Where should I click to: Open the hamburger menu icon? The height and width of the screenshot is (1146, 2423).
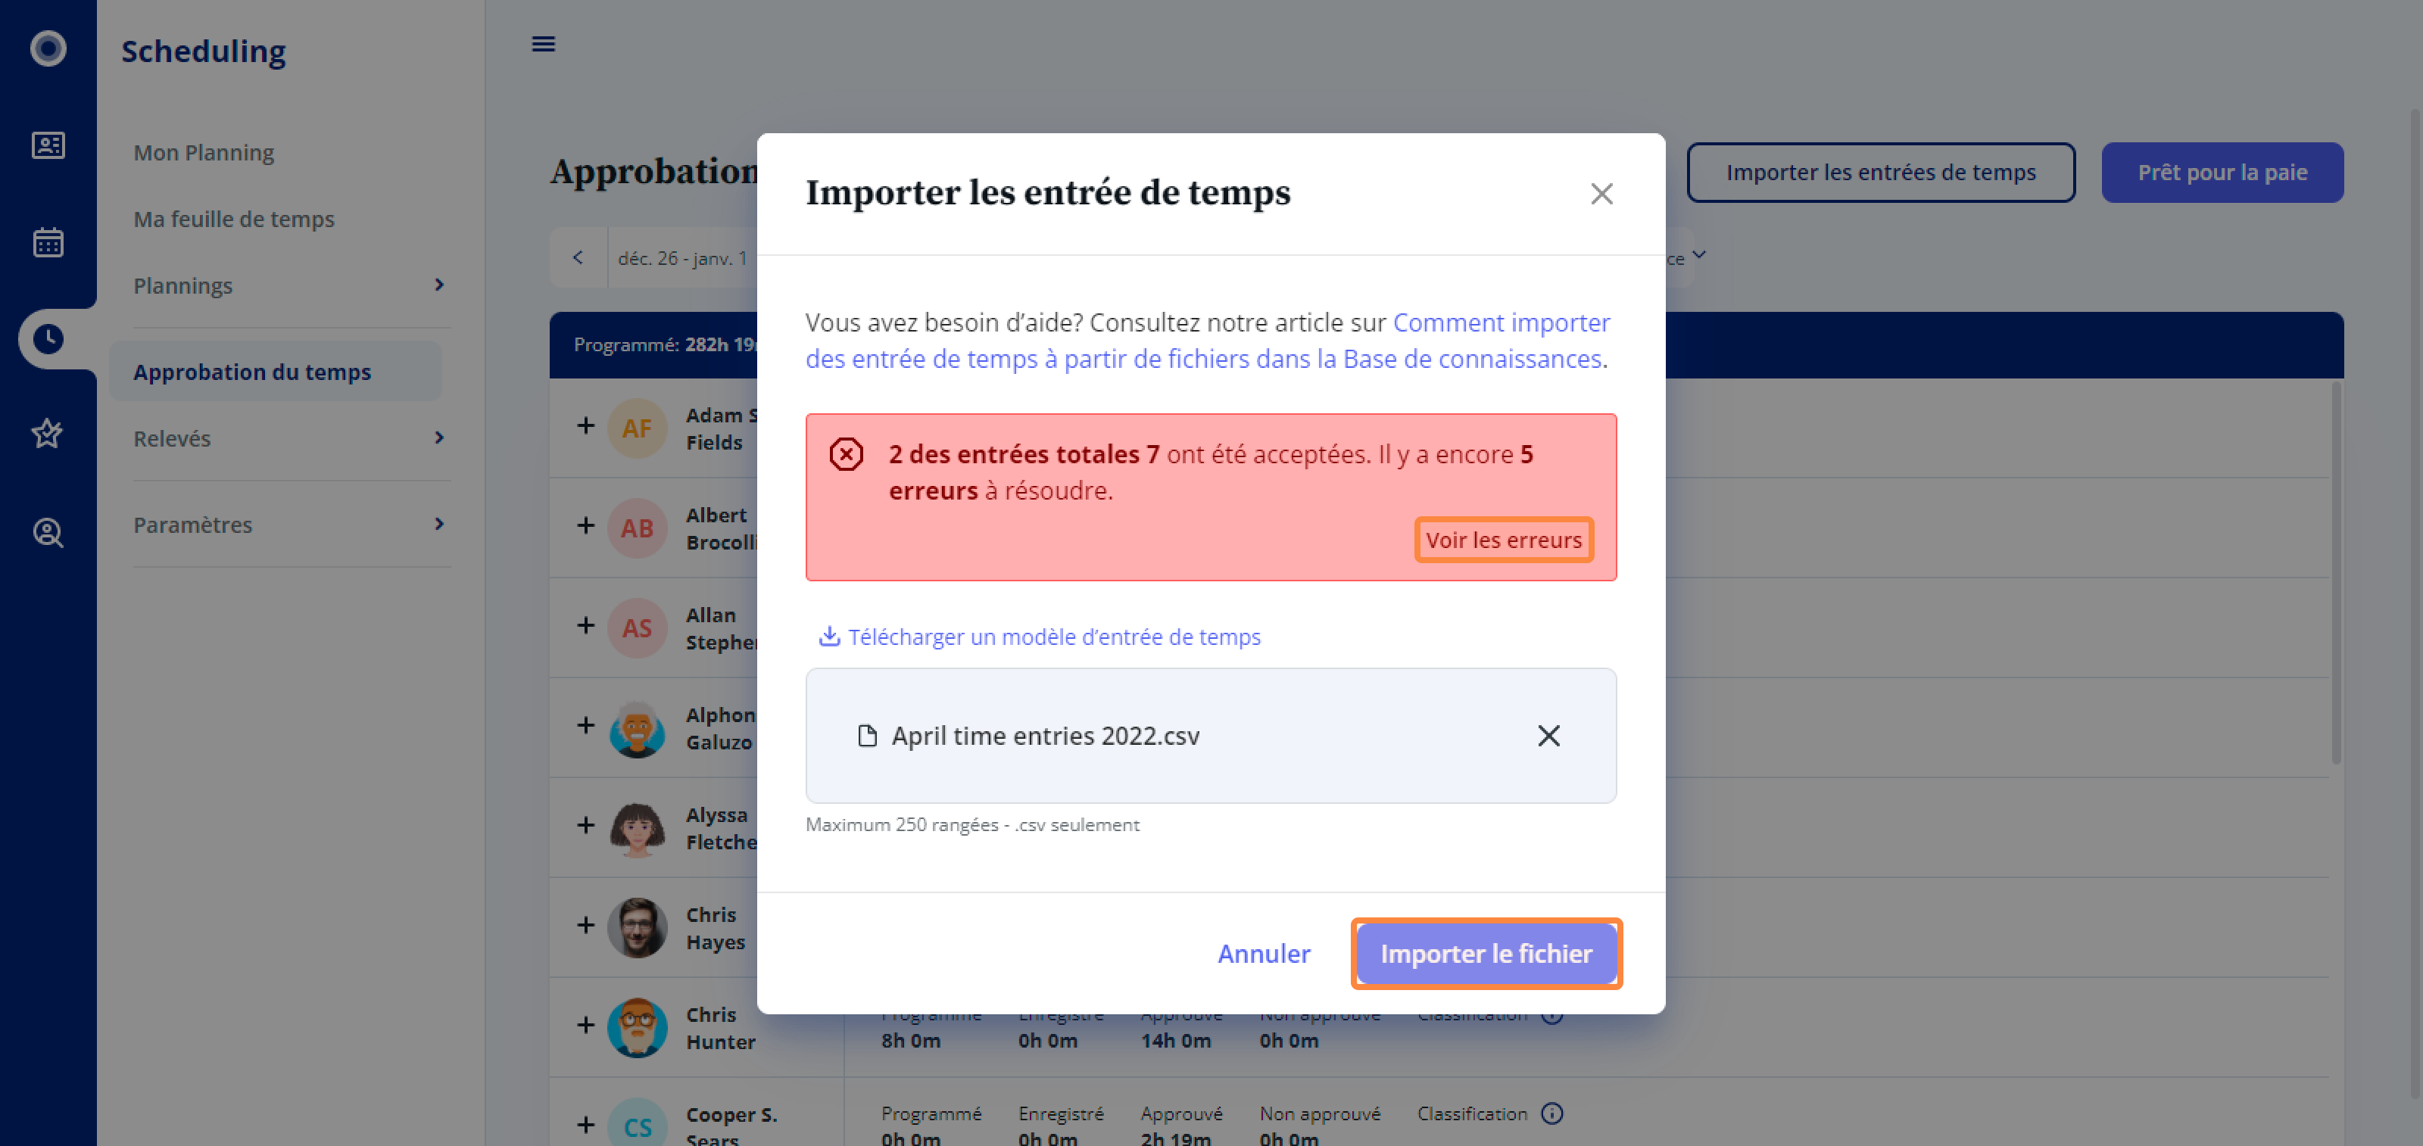click(543, 44)
